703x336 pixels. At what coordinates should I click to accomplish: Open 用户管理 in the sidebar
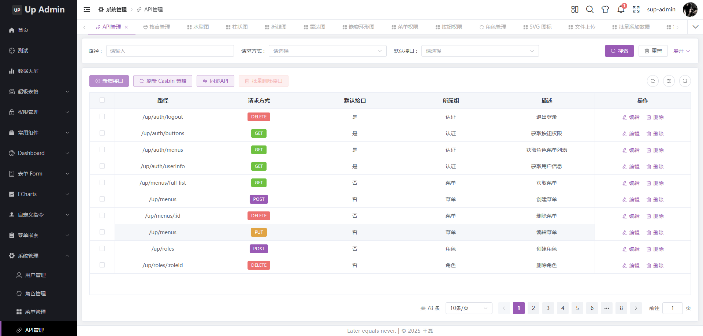pos(35,275)
